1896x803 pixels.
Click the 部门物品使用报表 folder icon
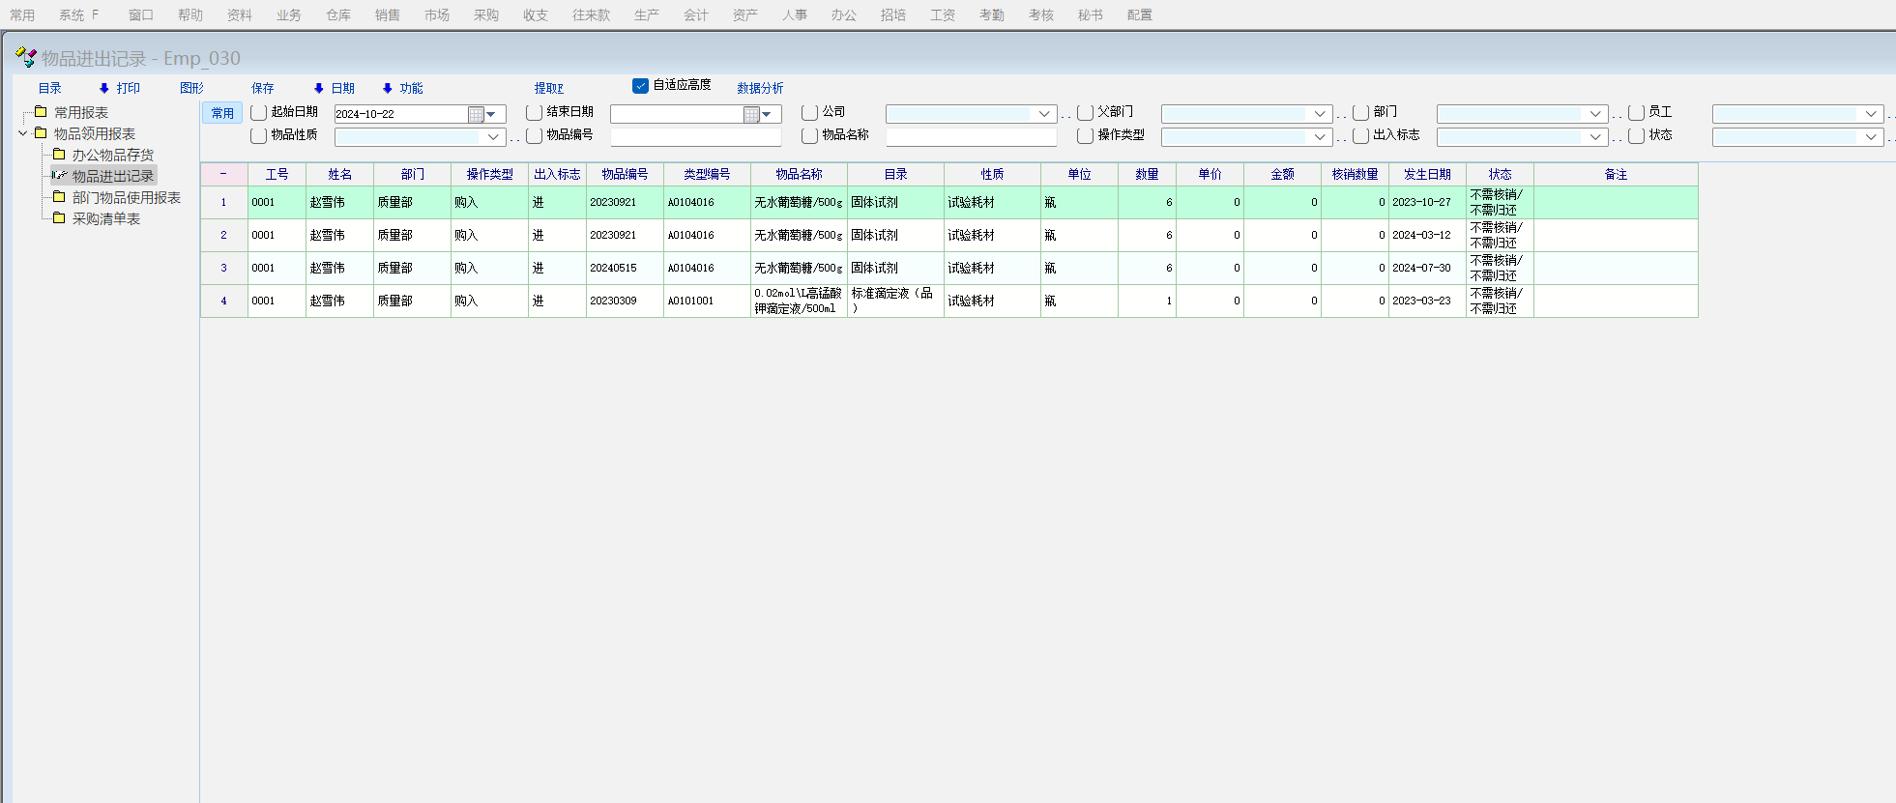[x=59, y=197]
